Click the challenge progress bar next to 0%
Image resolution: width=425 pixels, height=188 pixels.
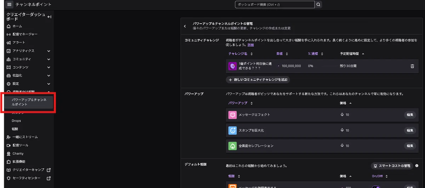point(329,66)
